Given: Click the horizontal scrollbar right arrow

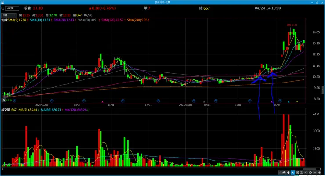Looking at the screenshot, I should pos(321,169).
